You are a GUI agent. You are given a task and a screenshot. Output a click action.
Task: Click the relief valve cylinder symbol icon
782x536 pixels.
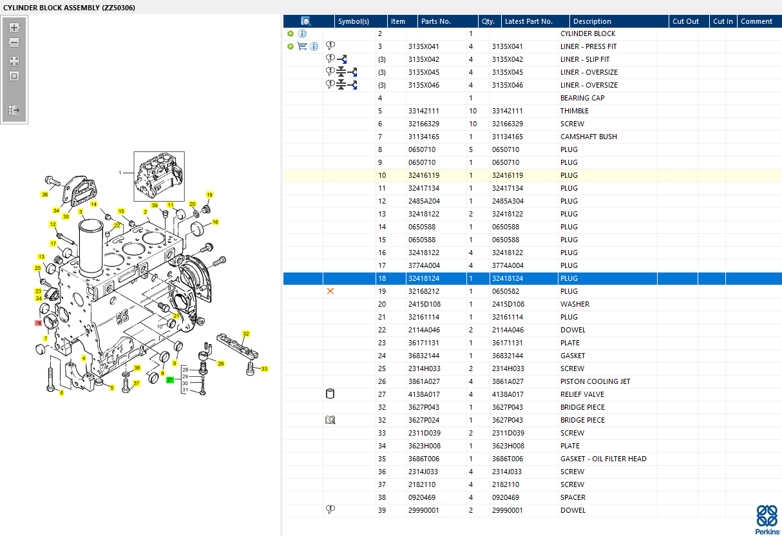tap(330, 394)
